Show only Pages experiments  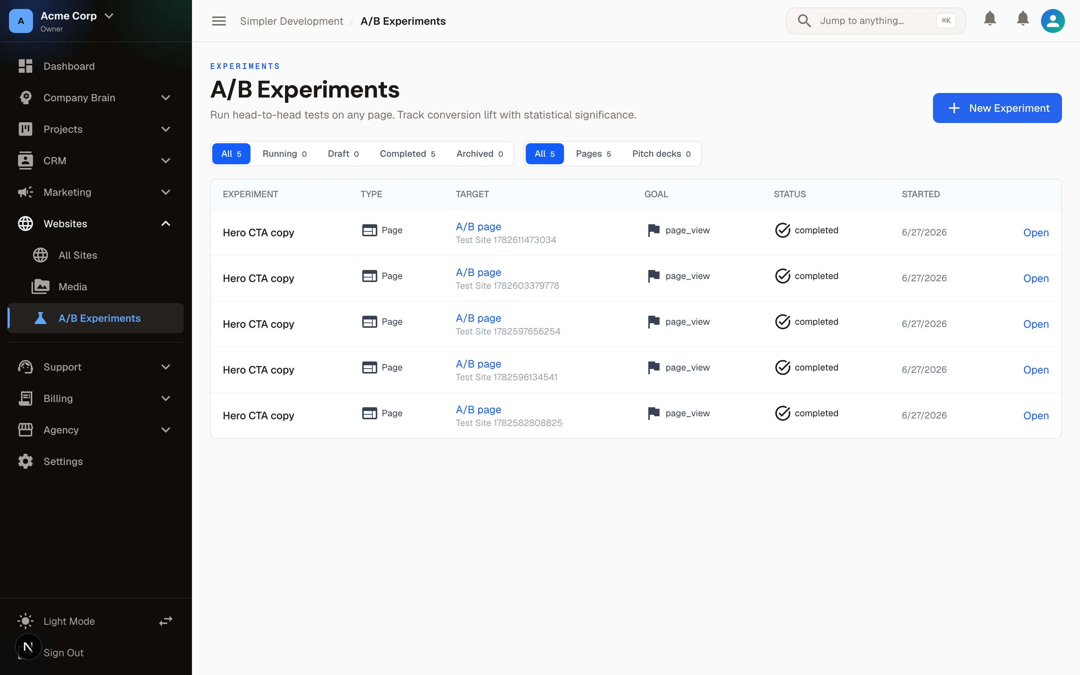point(593,154)
